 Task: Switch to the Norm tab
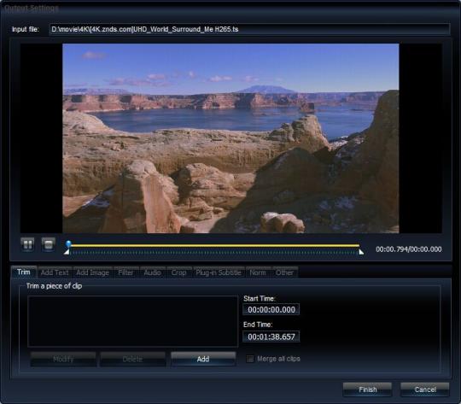(258, 272)
